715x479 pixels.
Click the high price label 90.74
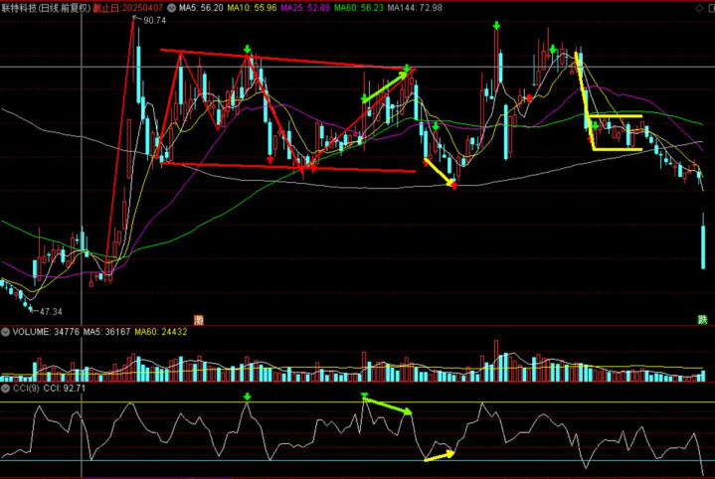pos(154,21)
